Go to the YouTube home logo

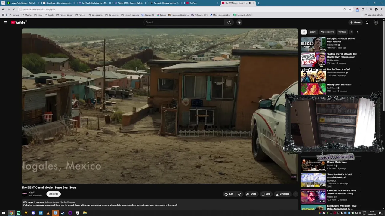pyautogui.click(x=19, y=22)
